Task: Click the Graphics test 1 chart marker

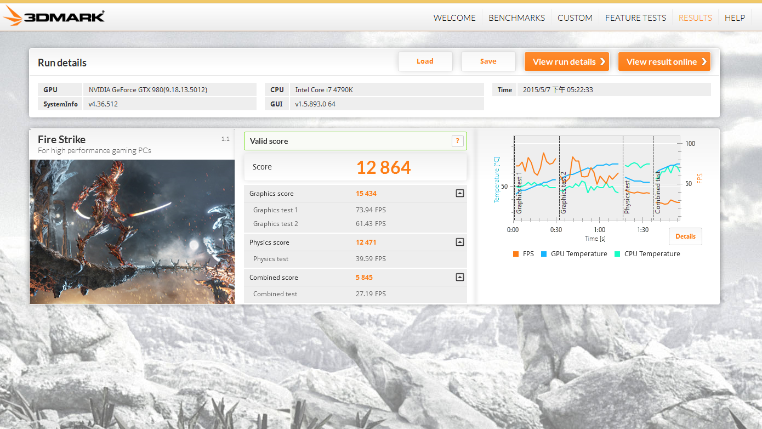Action: click(x=519, y=193)
